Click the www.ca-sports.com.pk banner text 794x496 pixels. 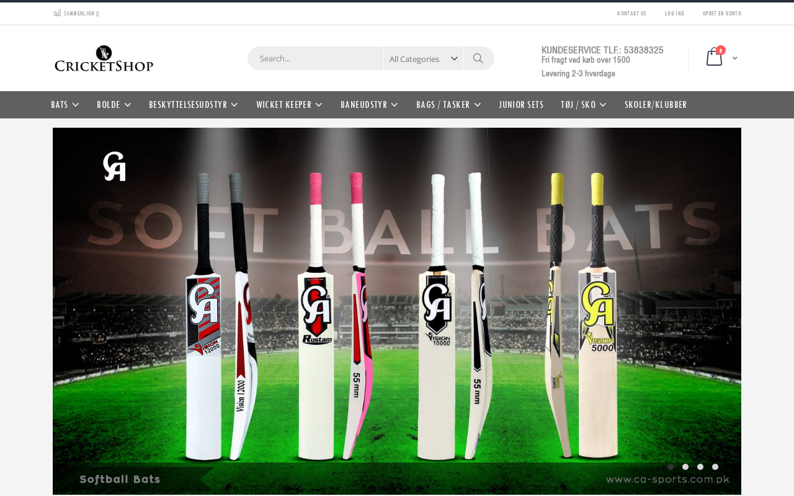point(667,479)
